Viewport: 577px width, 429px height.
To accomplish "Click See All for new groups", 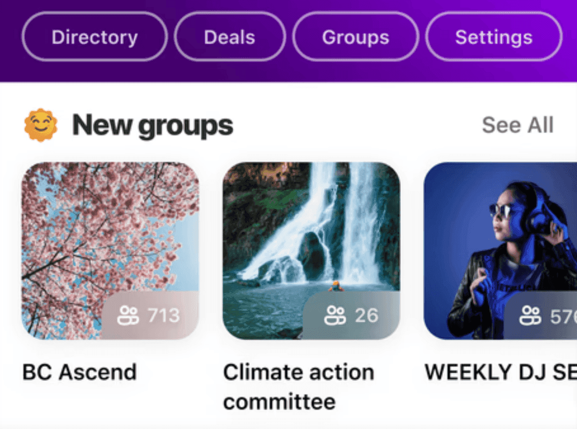I will (517, 125).
